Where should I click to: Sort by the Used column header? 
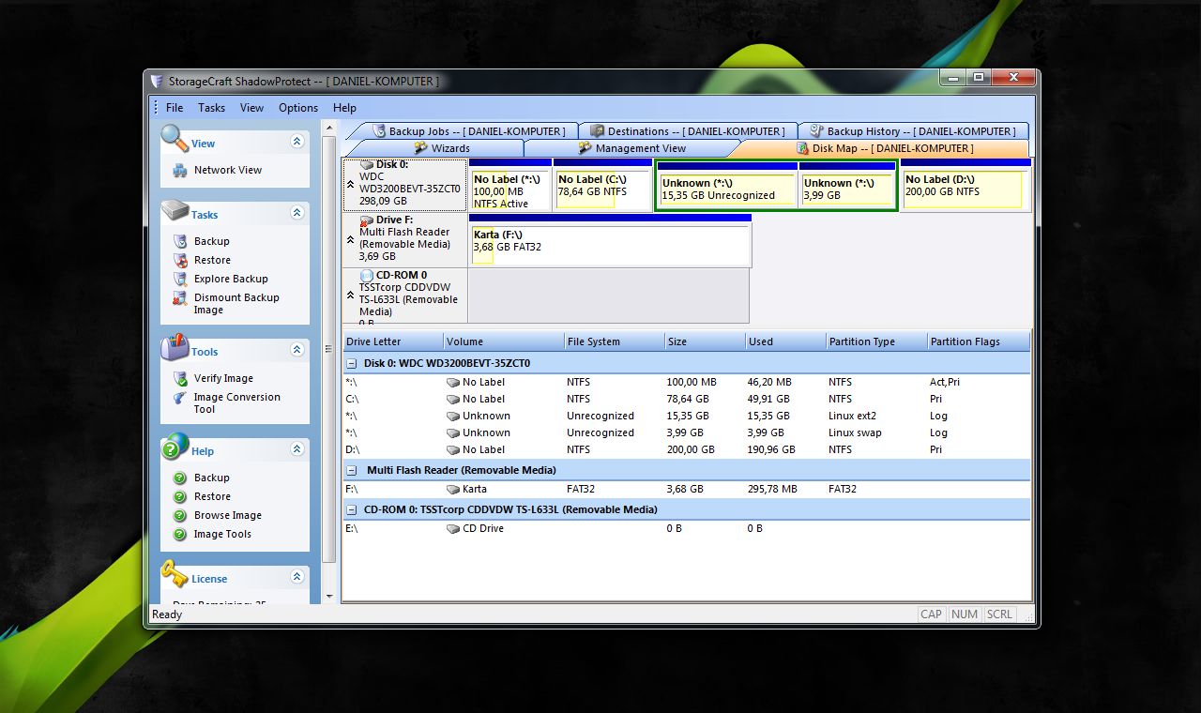pyautogui.click(x=785, y=341)
